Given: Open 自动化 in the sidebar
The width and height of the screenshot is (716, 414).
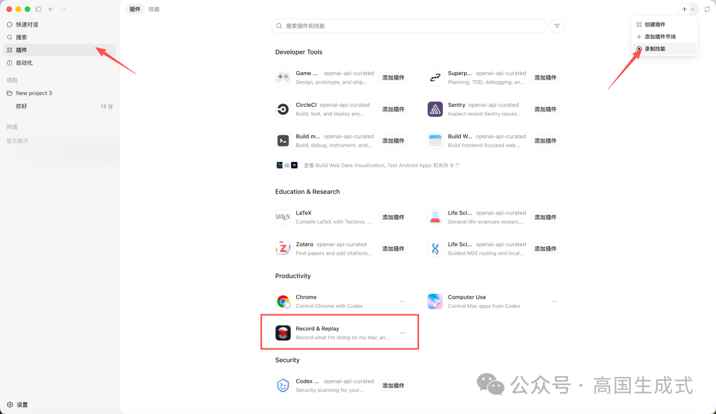Looking at the screenshot, I should pos(60,62).
